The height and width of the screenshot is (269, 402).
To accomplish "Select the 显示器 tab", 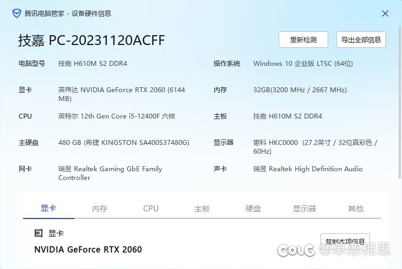I will point(305,209).
